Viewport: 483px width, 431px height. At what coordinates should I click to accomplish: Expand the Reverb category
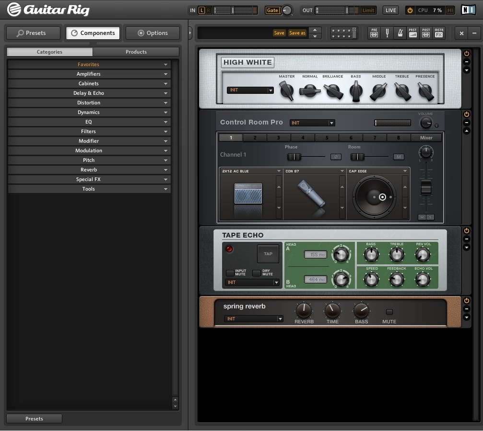coord(89,170)
